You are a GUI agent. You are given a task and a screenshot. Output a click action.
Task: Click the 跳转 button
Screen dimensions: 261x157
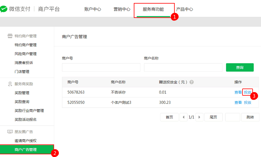pyautogui.click(x=250, y=117)
